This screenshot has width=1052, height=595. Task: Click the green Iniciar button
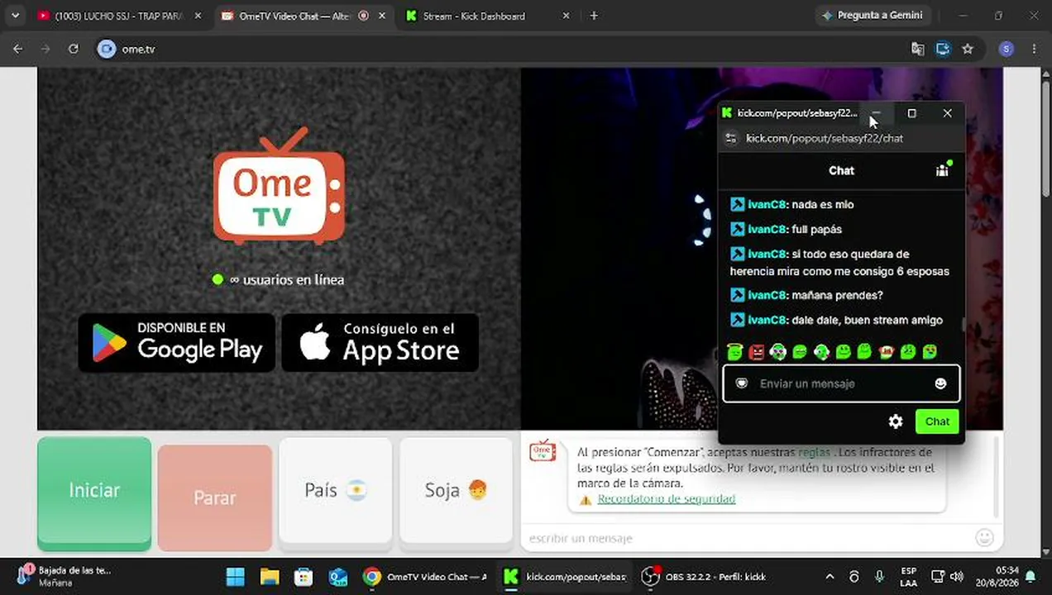coord(94,493)
